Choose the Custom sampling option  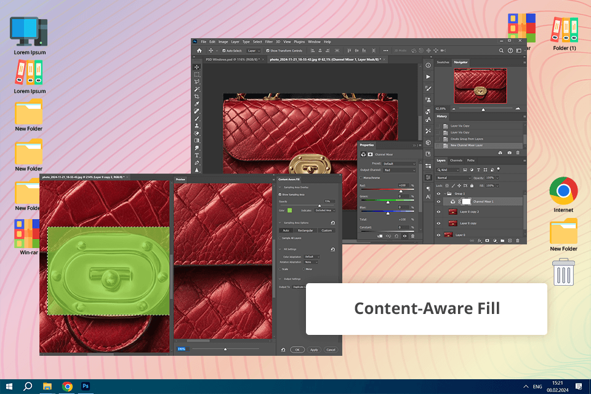[x=326, y=230]
